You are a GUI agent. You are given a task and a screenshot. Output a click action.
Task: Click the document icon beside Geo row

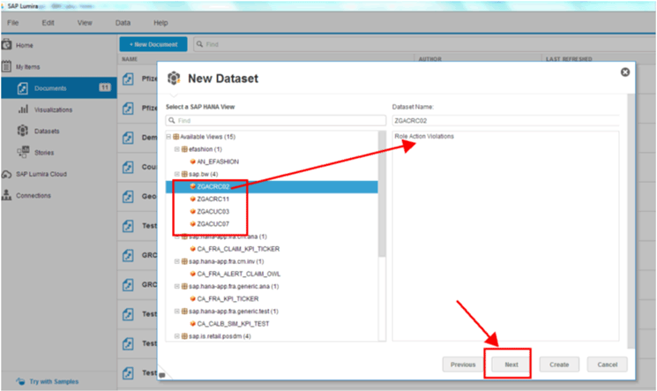128,196
